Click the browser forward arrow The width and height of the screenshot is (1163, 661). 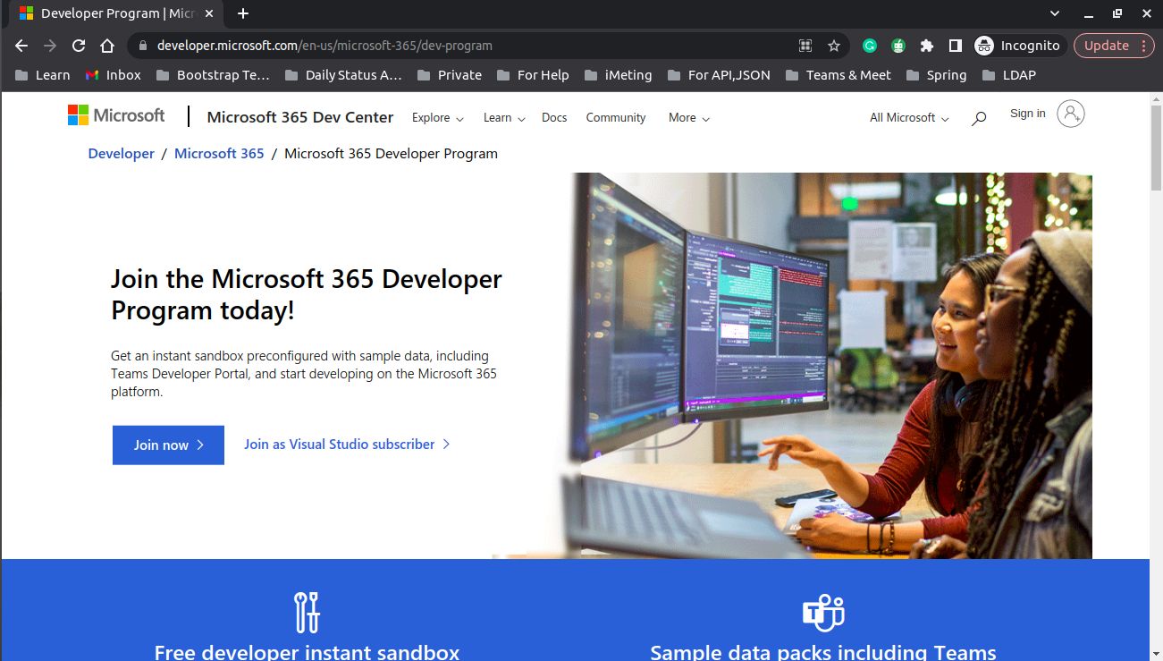(x=50, y=46)
